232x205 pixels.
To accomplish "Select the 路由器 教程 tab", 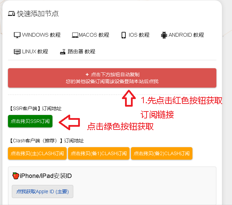I will pos(77,52).
